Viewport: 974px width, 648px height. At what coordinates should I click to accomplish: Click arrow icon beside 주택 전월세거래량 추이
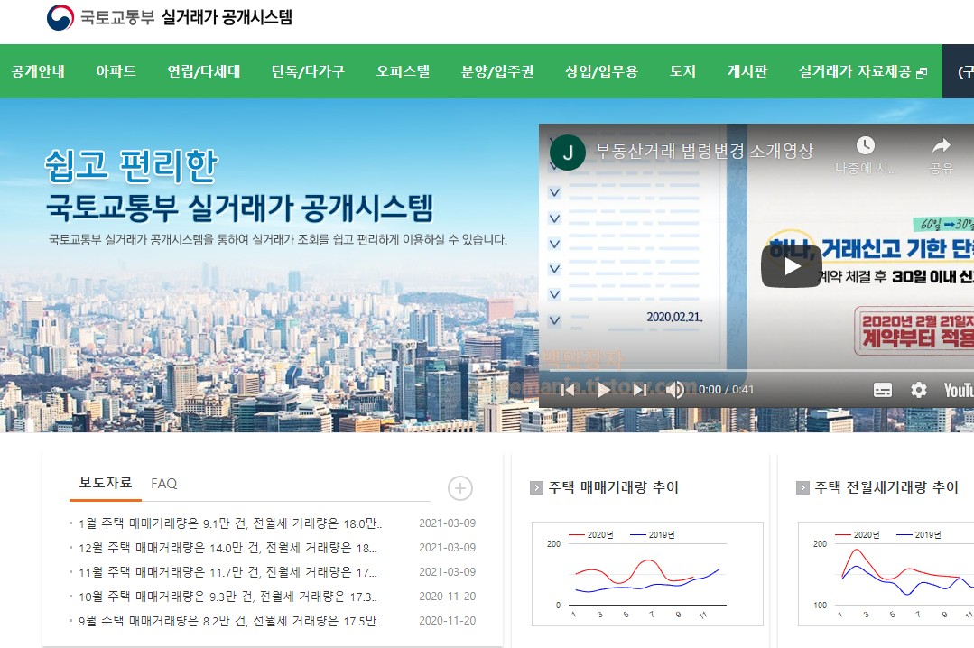pyautogui.click(x=802, y=487)
